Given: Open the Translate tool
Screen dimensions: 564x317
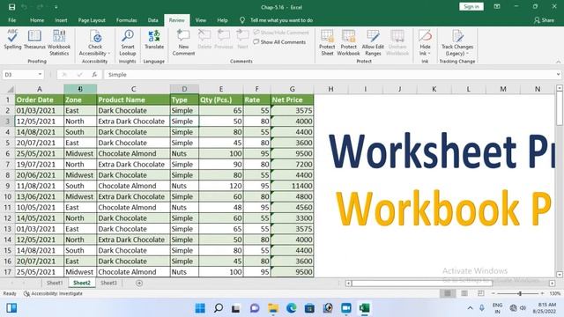Looking at the screenshot, I should (x=154, y=40).
